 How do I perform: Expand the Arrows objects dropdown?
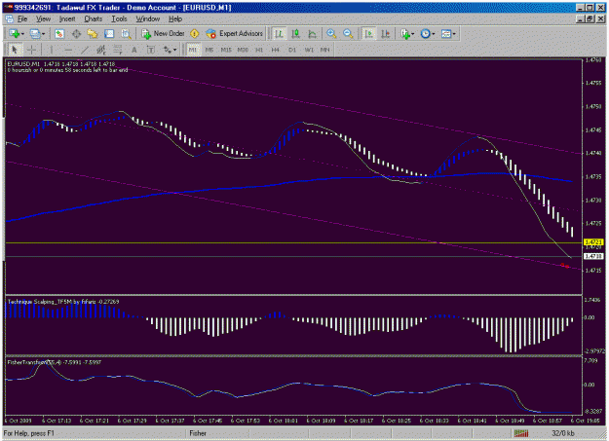point(174,50)
